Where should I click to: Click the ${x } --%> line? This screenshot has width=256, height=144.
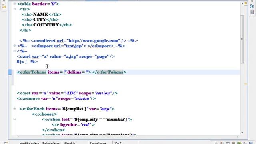tap(27, 62)
